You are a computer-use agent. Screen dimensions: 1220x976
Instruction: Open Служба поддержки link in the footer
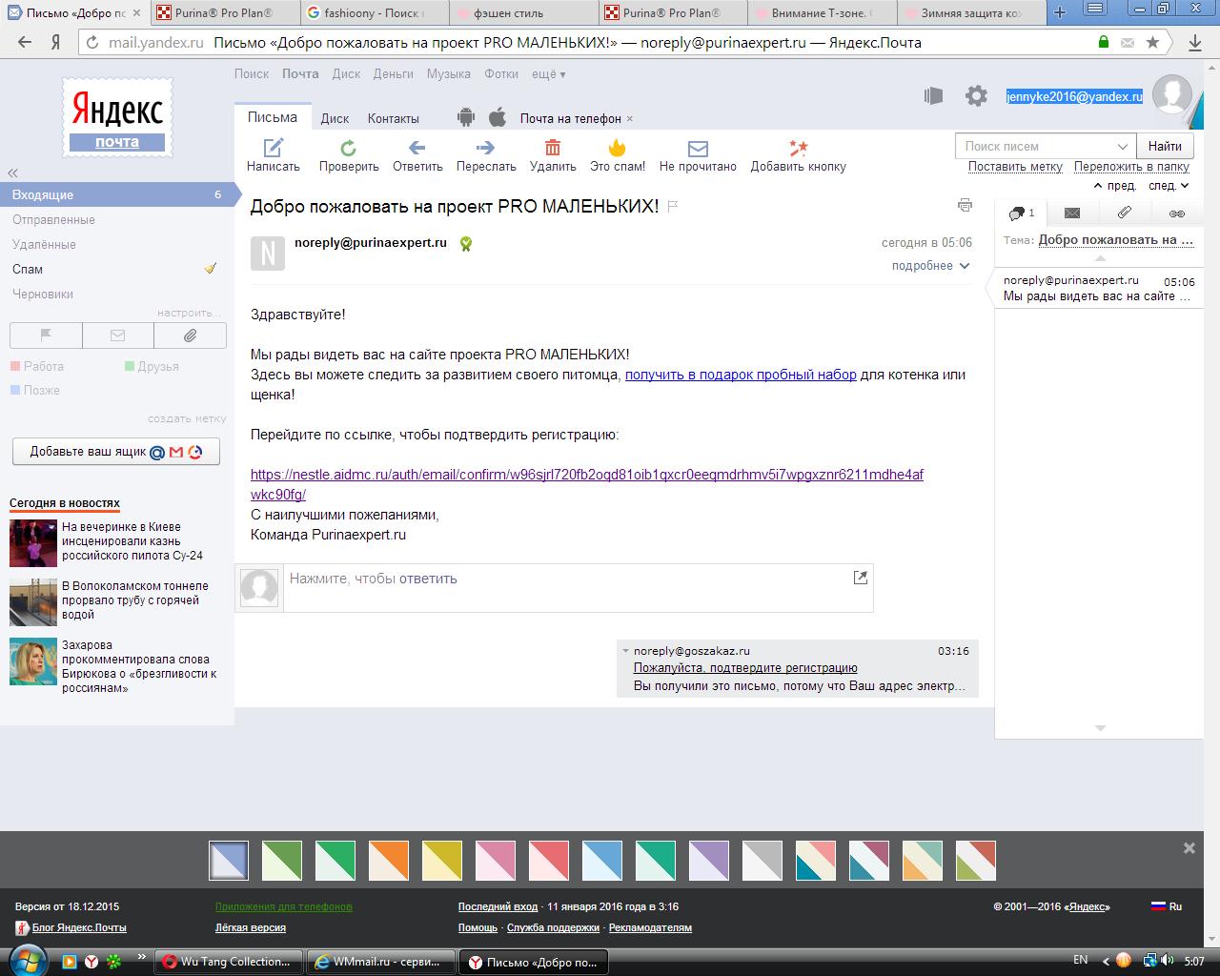tap(553, 927)
